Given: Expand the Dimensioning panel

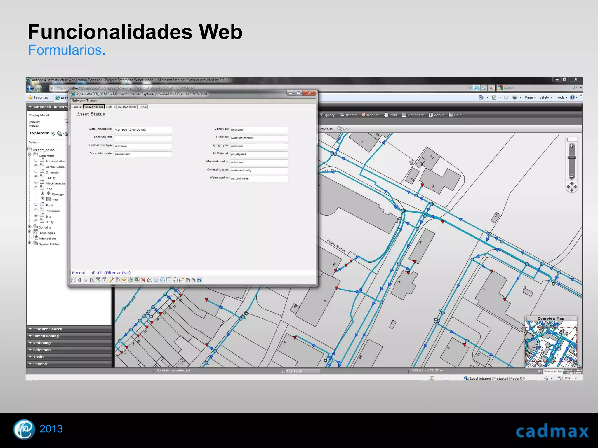Looking at the screenshot, I should 69,336.
